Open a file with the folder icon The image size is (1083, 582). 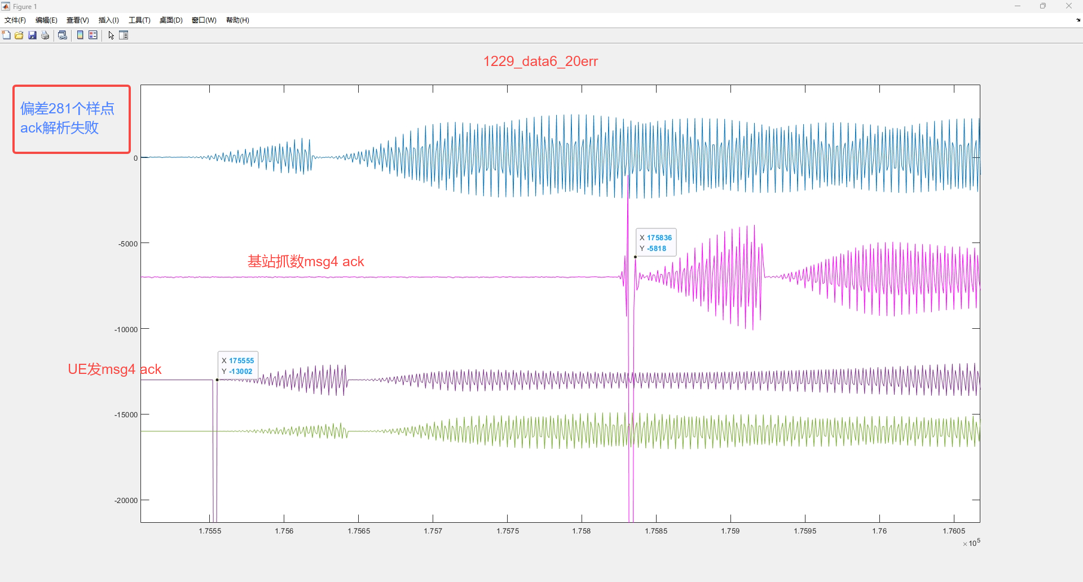19,36
